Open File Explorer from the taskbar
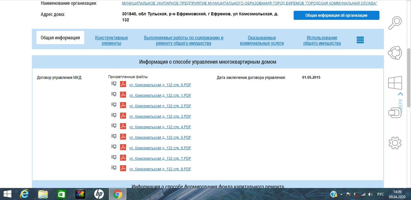 [43, 194]
